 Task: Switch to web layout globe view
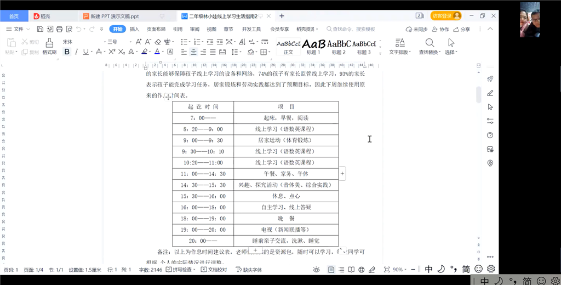coord(362,270)
